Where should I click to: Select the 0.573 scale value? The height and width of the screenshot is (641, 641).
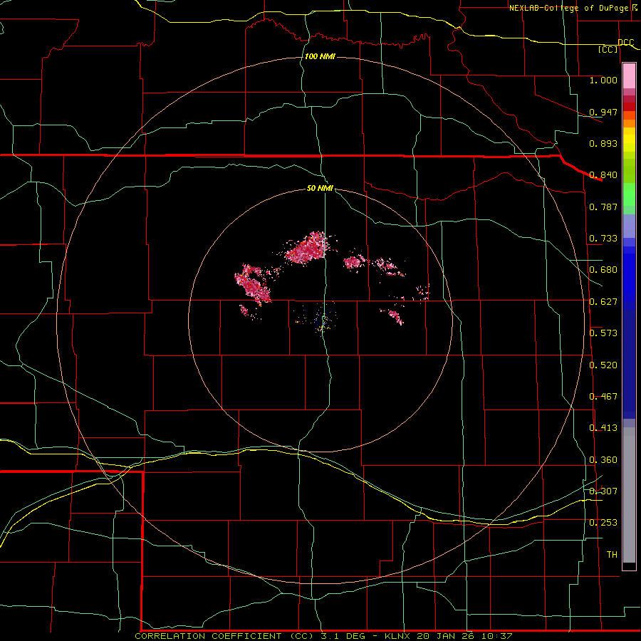coord(603,333)
